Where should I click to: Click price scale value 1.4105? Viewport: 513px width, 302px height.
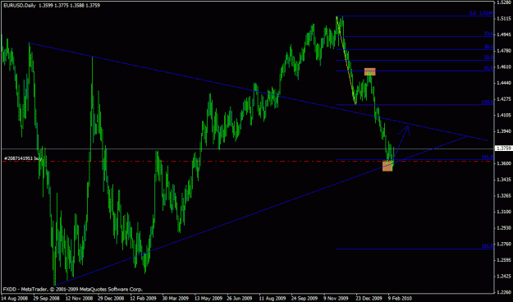click(504, 115)
